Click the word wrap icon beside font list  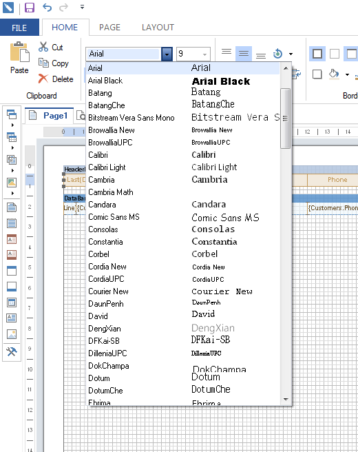coord(296,74)
